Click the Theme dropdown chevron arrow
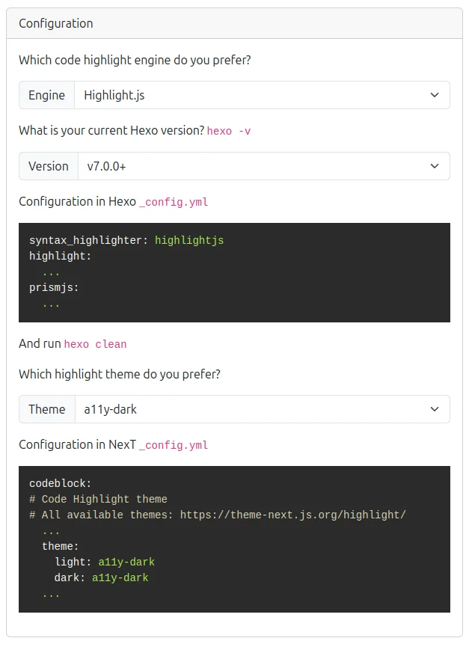The width and height of the screenshot is (472, 650). pyautogui.click(x=435, y=410)
